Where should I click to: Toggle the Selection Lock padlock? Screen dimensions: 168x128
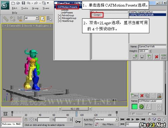coord(26,119)
